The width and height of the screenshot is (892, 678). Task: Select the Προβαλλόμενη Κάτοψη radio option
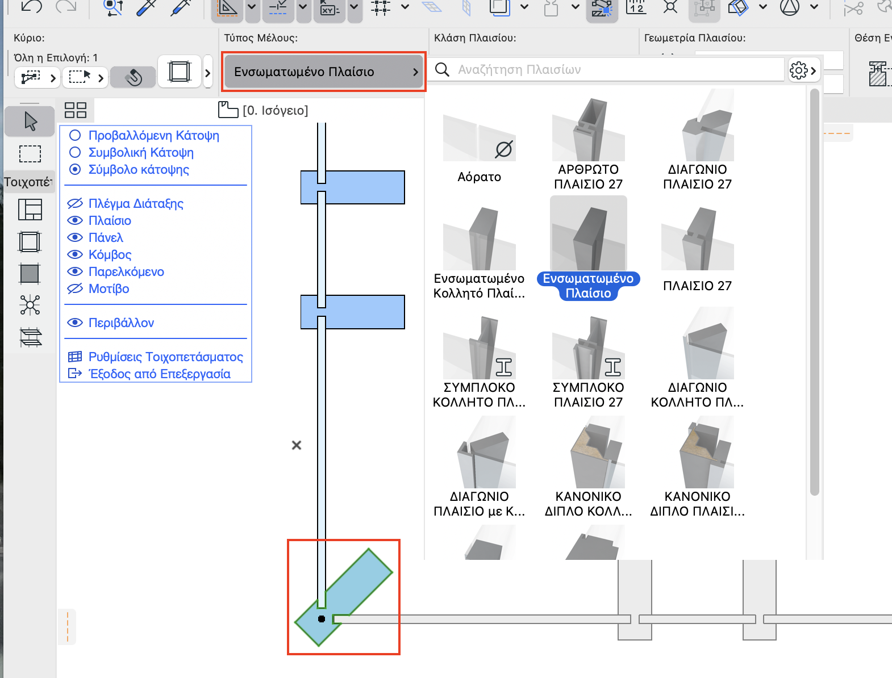pos(75,135)
